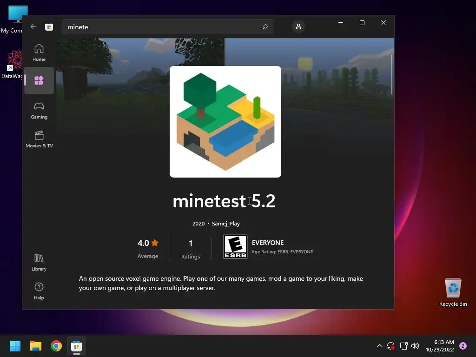This screenshot has width=476, height=357.
Task: Click the 2020 release year text
Action: (x=198, y=224)
